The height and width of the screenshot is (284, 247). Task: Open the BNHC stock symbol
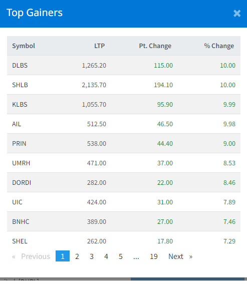coord(21,222)
